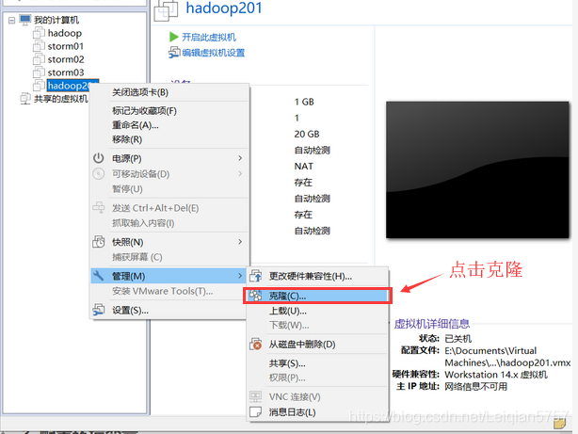Screen dimensions: 578x434
Task: Select 克隆(C)... to clone the VM
Action: [317, 296]
